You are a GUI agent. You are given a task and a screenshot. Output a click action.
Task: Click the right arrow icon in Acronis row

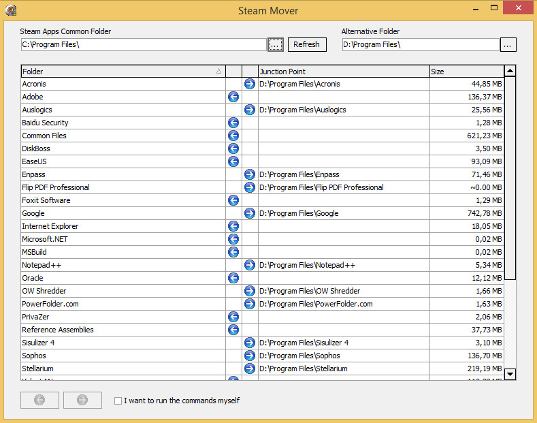(x=250, y=84)
